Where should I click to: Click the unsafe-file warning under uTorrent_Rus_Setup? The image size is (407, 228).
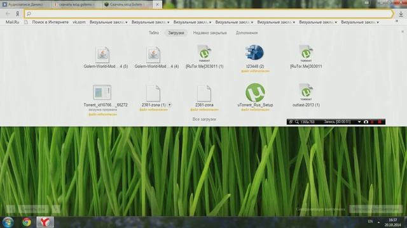[x=255, y=110]
